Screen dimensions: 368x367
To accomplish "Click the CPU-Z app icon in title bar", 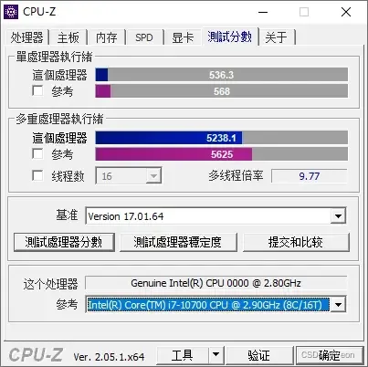I will 11,12.
